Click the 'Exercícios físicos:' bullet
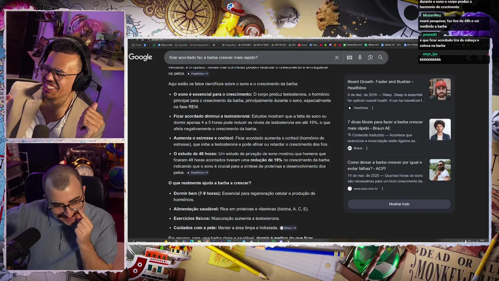The image size is (499, 281). point(192,219)
